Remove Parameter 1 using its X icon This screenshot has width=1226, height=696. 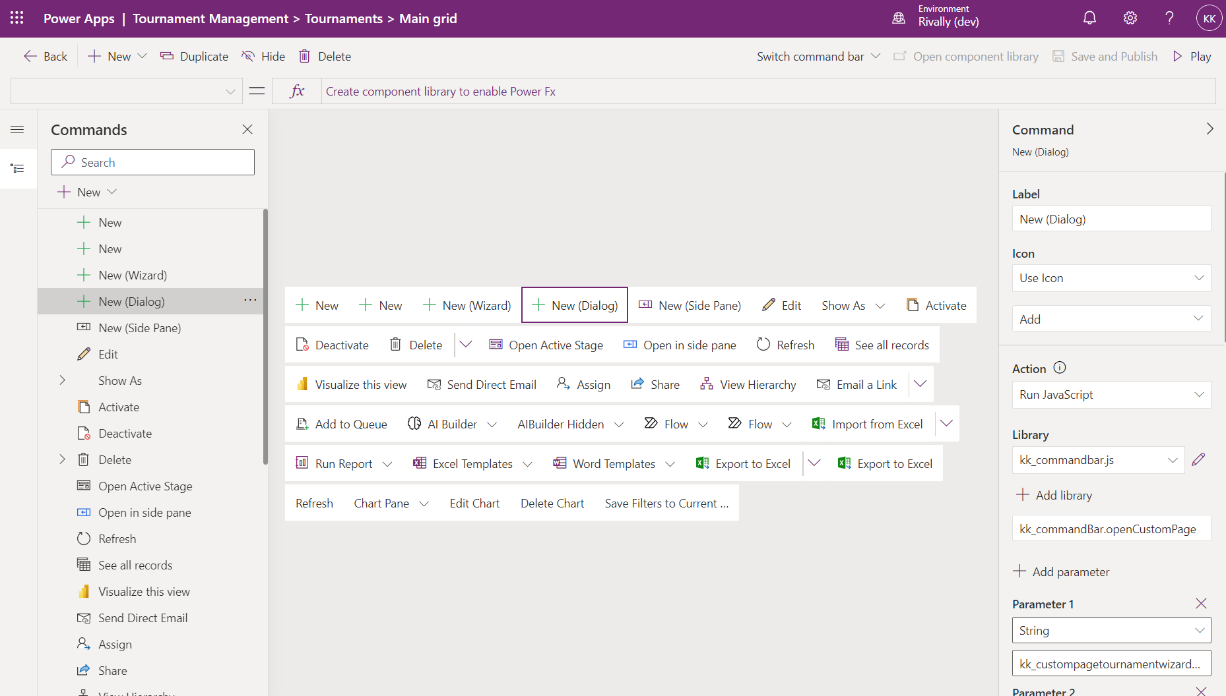click(x=1200, y=603)
